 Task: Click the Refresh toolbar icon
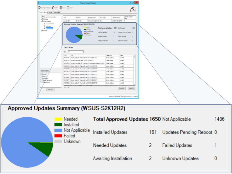click(x=53, y=8)
